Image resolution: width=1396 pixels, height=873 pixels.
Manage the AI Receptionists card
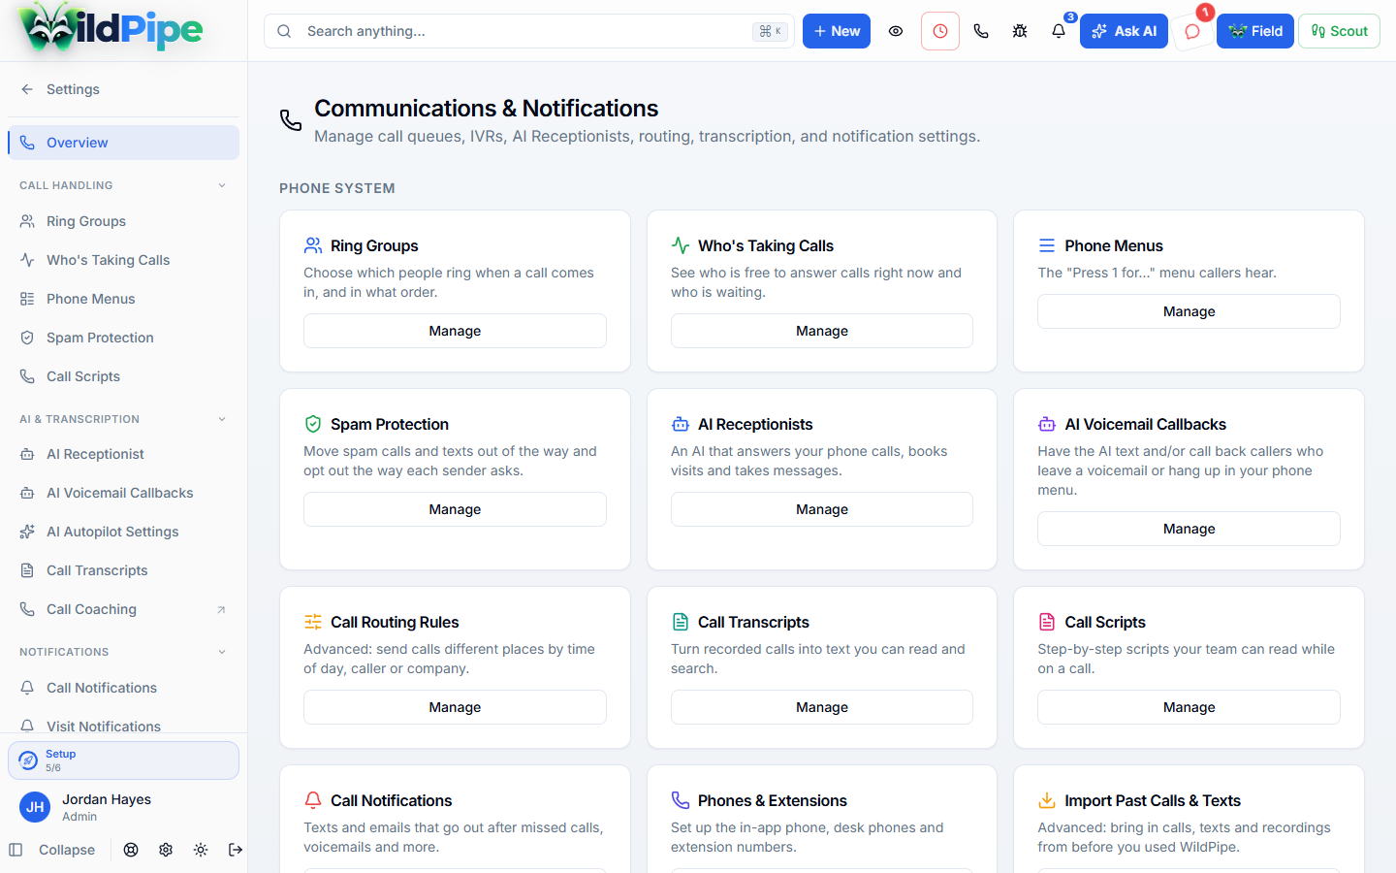click(822, 509)
